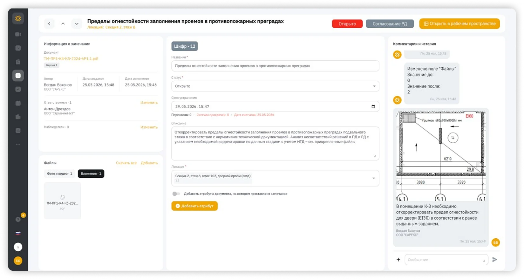The width and height of the screenshot is (524, 279).
Task: Click Добавить in Файлы panel
Action: (x=149, y=163)
